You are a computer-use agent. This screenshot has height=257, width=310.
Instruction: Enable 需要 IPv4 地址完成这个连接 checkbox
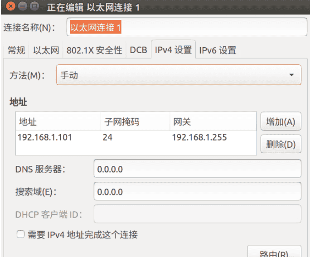pos(20,234)
